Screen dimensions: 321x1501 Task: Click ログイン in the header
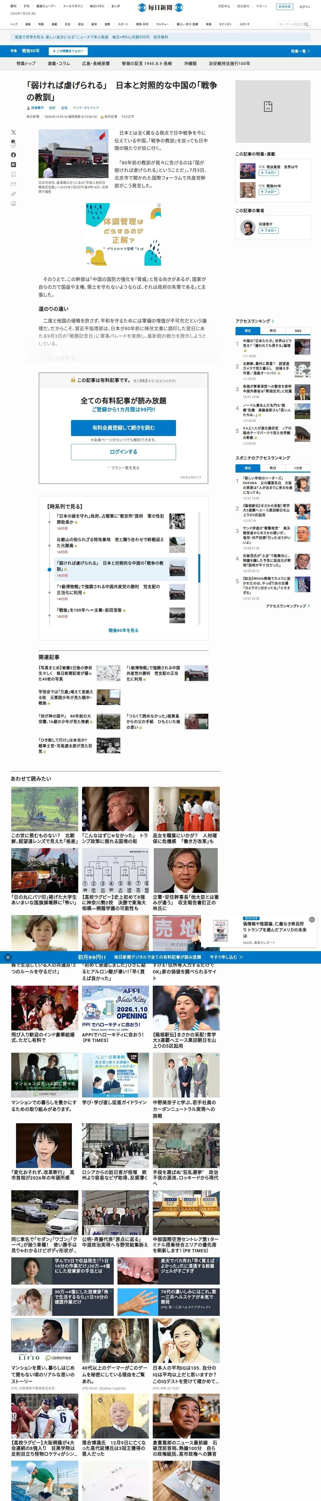(305, 7)
